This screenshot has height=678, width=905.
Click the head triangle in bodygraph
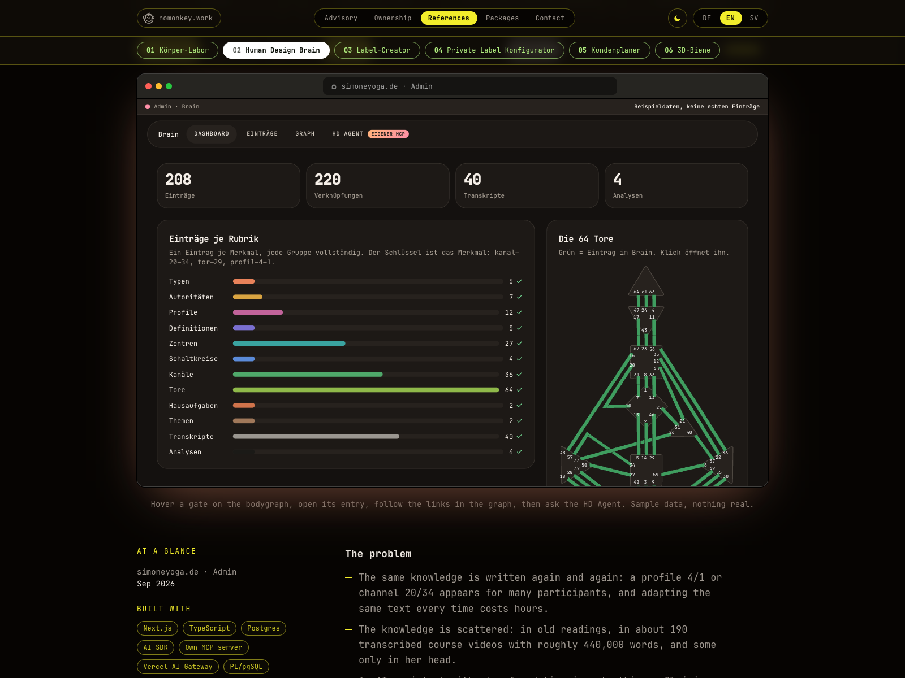click(x=646, y=283)
